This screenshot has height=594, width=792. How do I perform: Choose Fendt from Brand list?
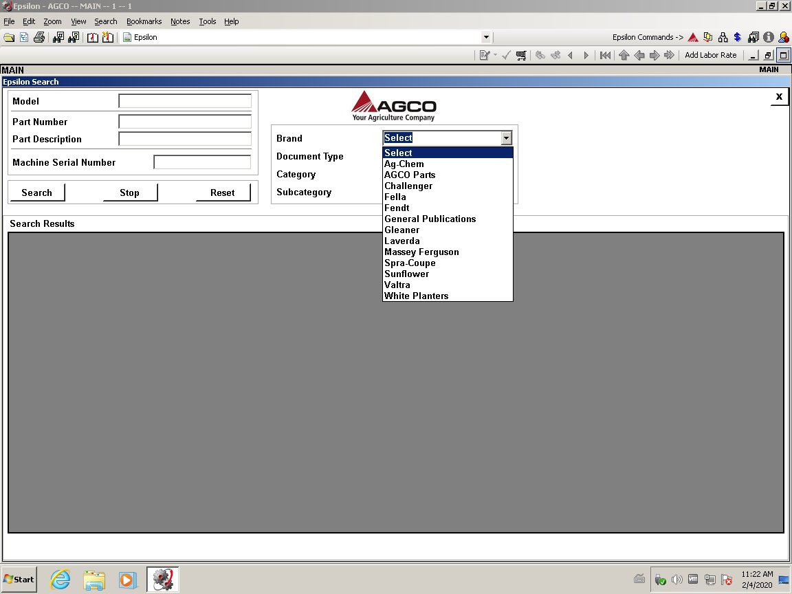(448, 208)
